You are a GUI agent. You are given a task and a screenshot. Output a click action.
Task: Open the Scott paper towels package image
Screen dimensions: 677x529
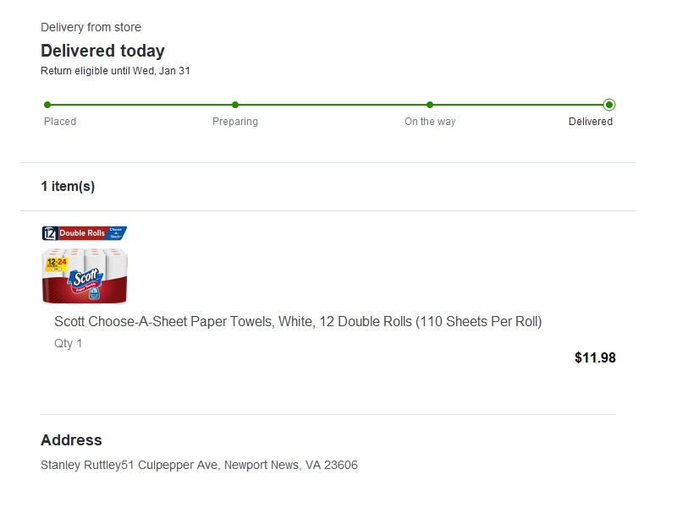tap(85, 275)
